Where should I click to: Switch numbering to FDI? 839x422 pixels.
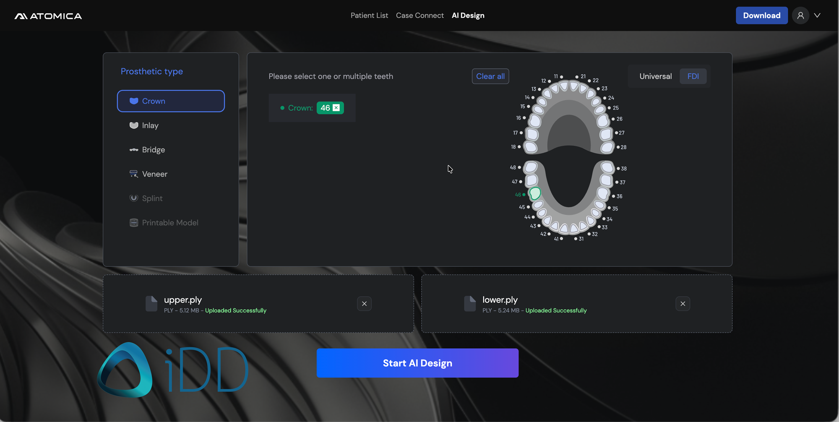click(x=693, y=76)
